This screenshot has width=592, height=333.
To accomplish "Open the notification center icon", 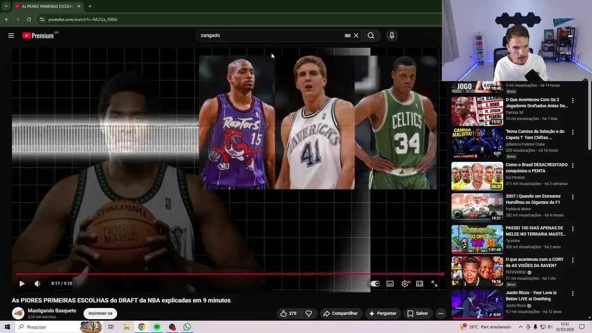I will point(582,327).
